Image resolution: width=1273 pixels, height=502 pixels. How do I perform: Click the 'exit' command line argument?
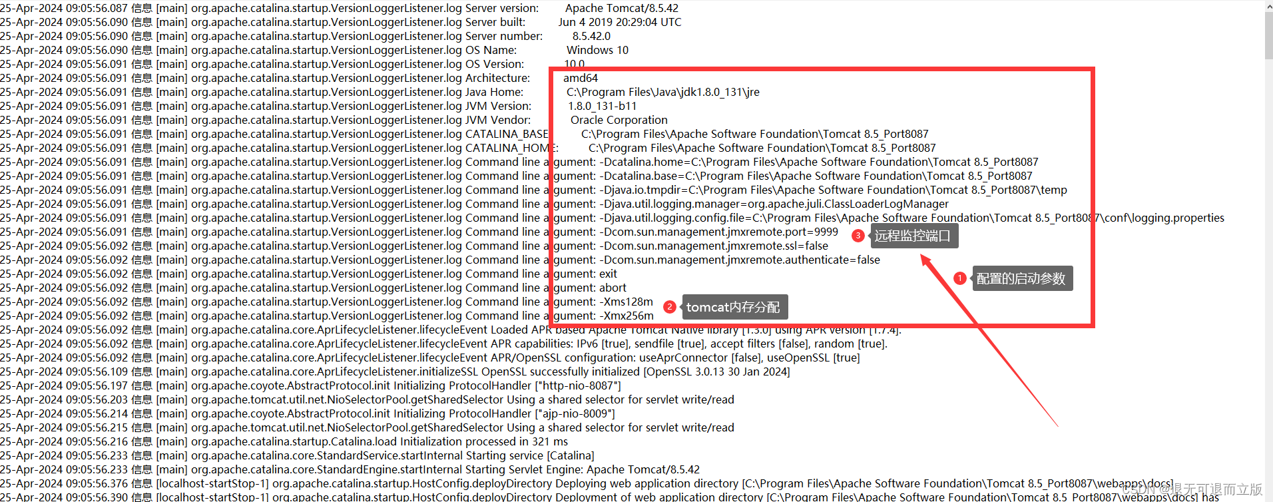click(x=608, y=274)
